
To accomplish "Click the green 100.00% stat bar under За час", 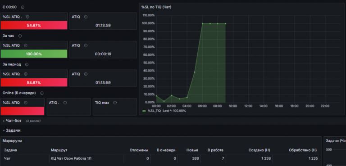I will (x=34, y=54).
